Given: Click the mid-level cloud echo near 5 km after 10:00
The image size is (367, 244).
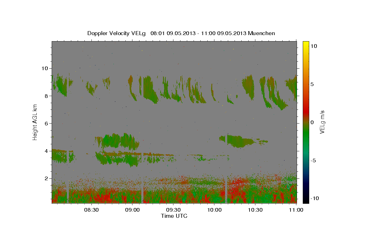Looking at the screenshot, I should click(x=240, y=141).
